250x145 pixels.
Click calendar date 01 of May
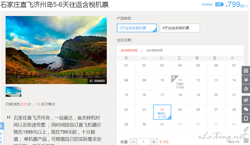126,66
